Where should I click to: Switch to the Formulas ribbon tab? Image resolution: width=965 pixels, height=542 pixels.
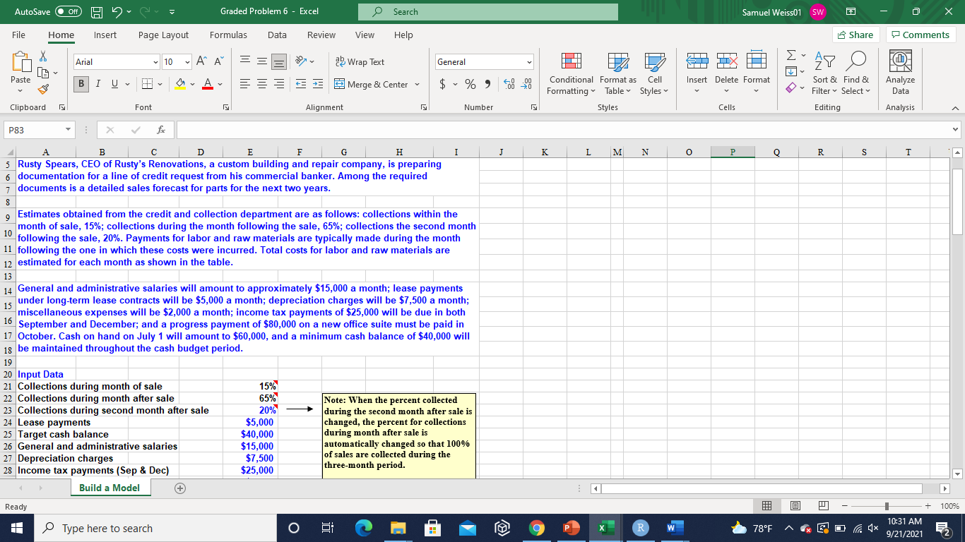pyautogui.click(x=228, y=35)
